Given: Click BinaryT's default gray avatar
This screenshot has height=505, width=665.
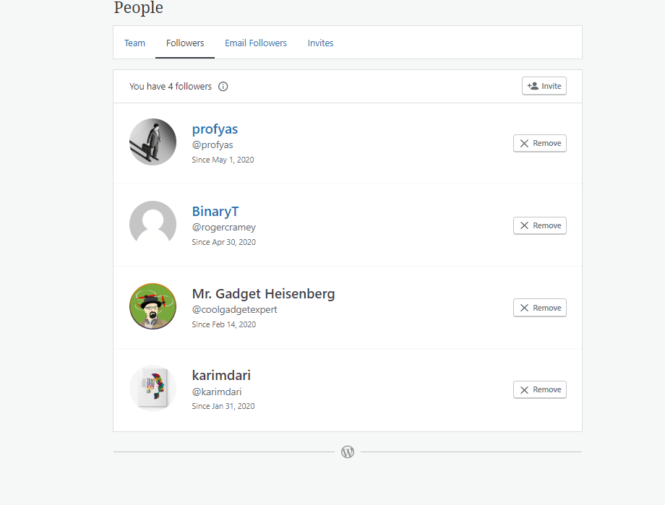Looking at the screenshot, I should pyautogui.click(x=153, y=225).
